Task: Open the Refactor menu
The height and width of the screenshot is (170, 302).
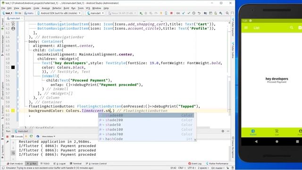Action: [x=57, y=8]
